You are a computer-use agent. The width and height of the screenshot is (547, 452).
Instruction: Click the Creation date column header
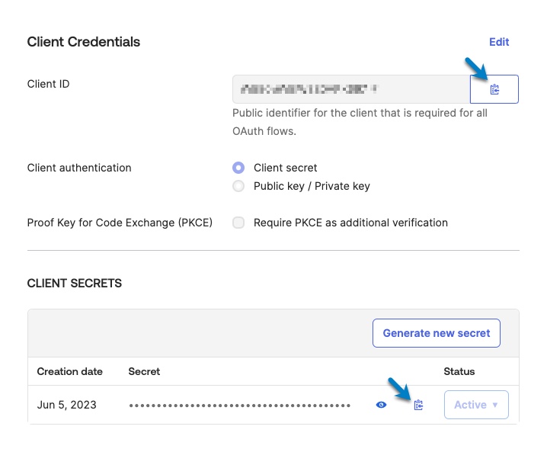coord(70,371)
